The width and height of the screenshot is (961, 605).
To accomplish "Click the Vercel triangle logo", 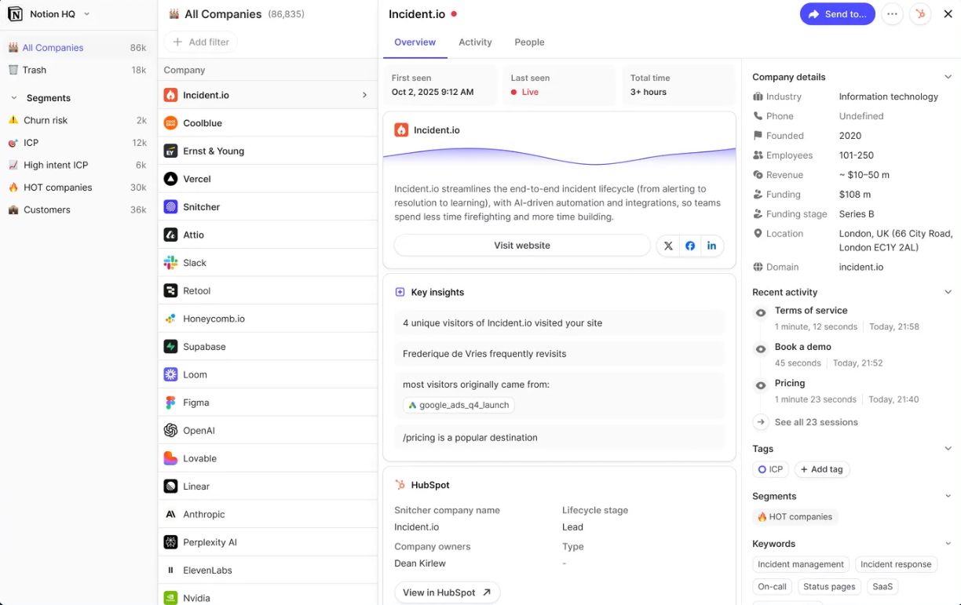I will 170,179.
